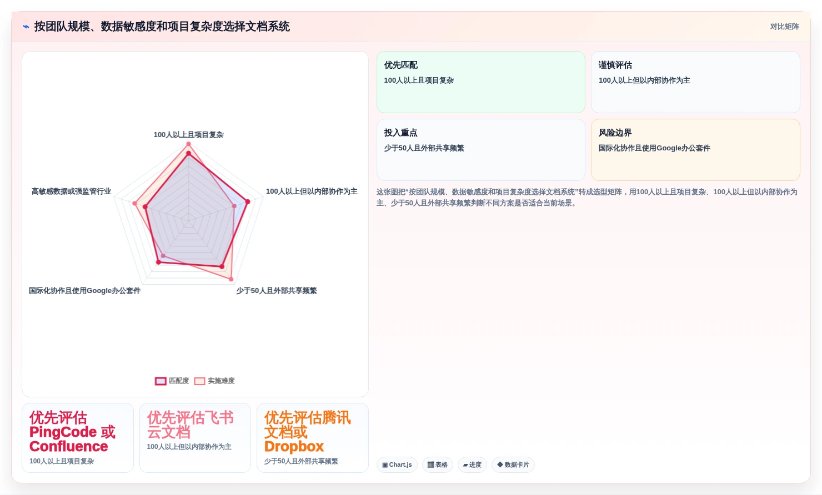Select the 投入重点 card
This screenshot has height=495, width=822.
pyautogui.click(x=481, y=150)
